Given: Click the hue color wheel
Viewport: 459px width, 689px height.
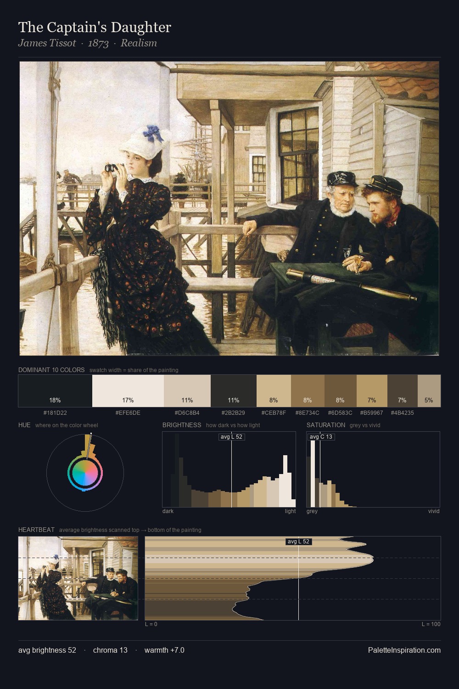Looking at the screenshot, I should coord(85,473).
